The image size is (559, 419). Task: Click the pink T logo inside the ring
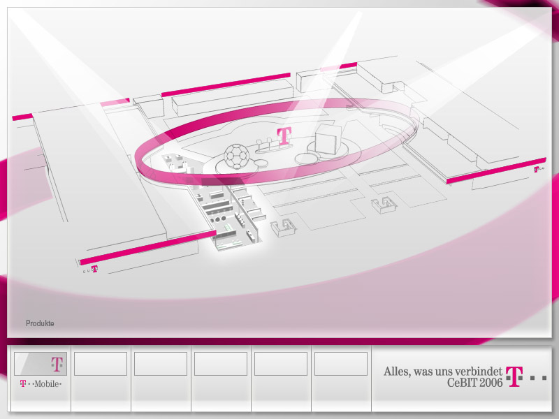tap(284, 135)
